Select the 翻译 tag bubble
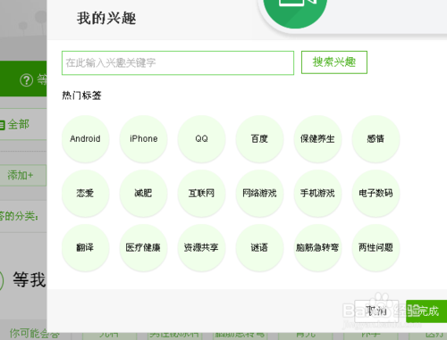The image size is (447, 340). [85, 248]
